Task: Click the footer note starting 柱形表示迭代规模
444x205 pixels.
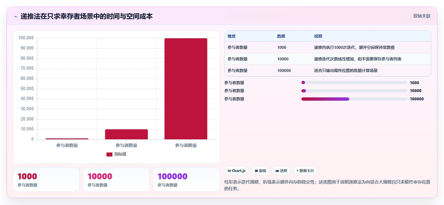Action: pyautogui.click(x=327, y=185)
